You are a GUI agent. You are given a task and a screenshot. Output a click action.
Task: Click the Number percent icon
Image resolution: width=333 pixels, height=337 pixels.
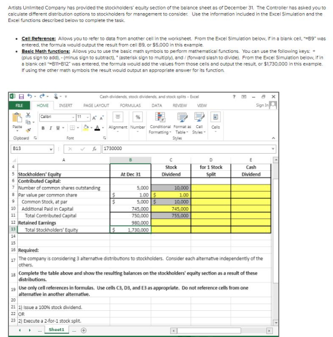pyautogui.click(x=137, y=117)
